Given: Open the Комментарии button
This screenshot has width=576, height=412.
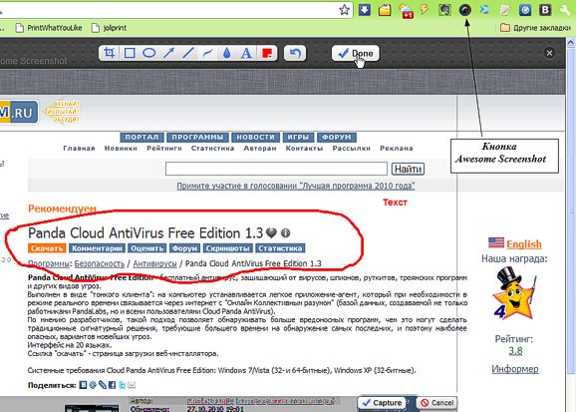Looking at the screenshot, I should pos(97,248).
